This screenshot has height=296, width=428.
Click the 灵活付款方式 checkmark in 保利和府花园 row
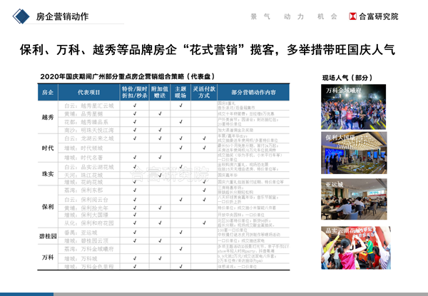(204, 223)
